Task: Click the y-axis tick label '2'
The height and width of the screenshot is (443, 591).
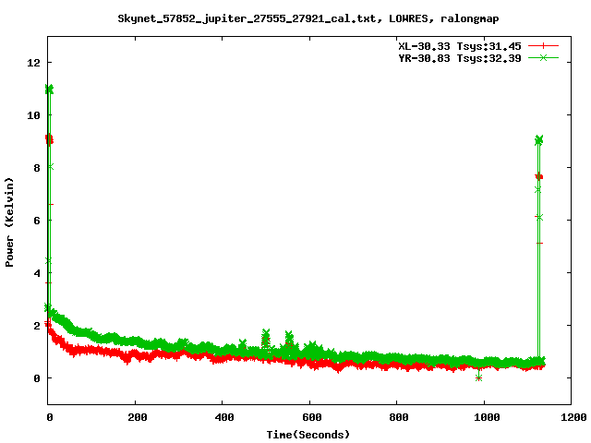Action: (37, 326)
